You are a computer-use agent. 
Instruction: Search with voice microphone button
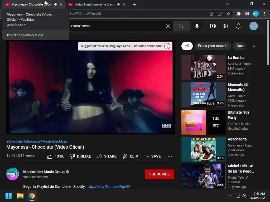click(x=197, y=26)
